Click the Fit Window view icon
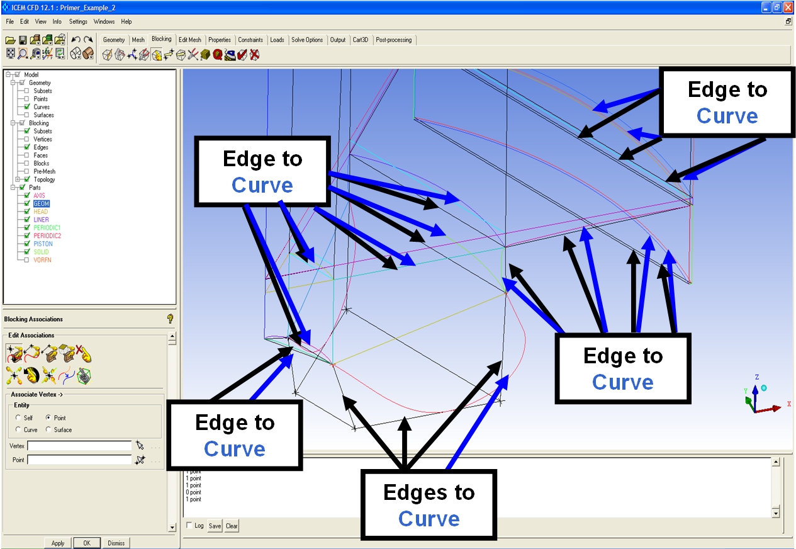The image size is (796, 549). click(x=11, y=54)
